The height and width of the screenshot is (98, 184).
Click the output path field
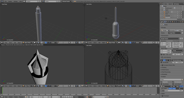[x=171, y=79]
